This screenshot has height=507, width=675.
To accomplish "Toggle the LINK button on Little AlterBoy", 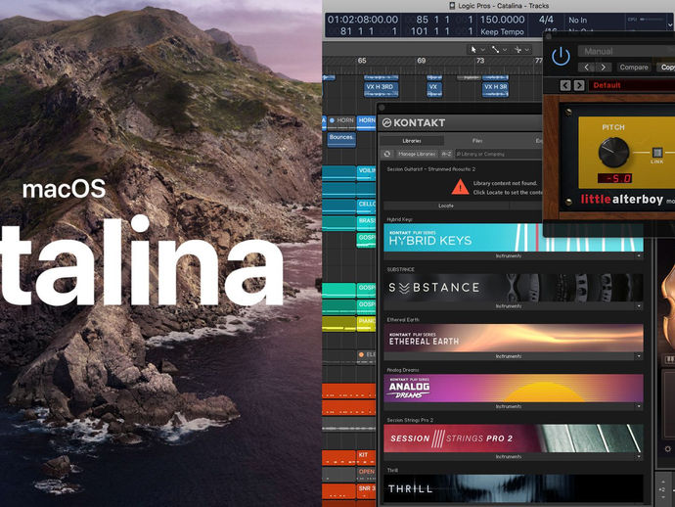I will pyautogui.click(x=657, y=153).
